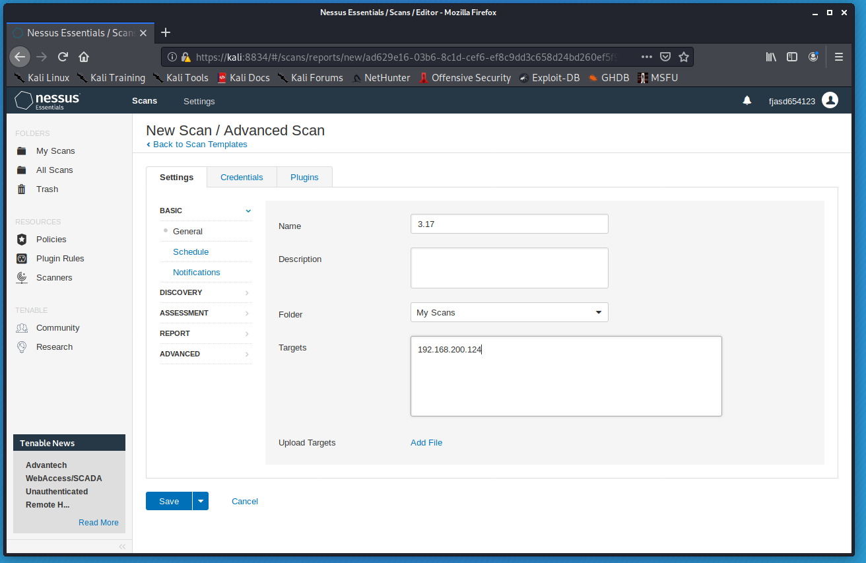The image size is (866, 563).
Task: Open the GHDB bookmark
Action: pyautogui.click(x=609, y=78)
